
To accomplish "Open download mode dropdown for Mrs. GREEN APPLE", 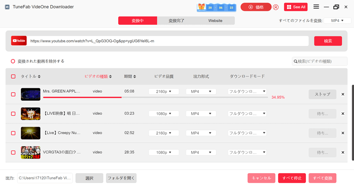I will (247, 91).
